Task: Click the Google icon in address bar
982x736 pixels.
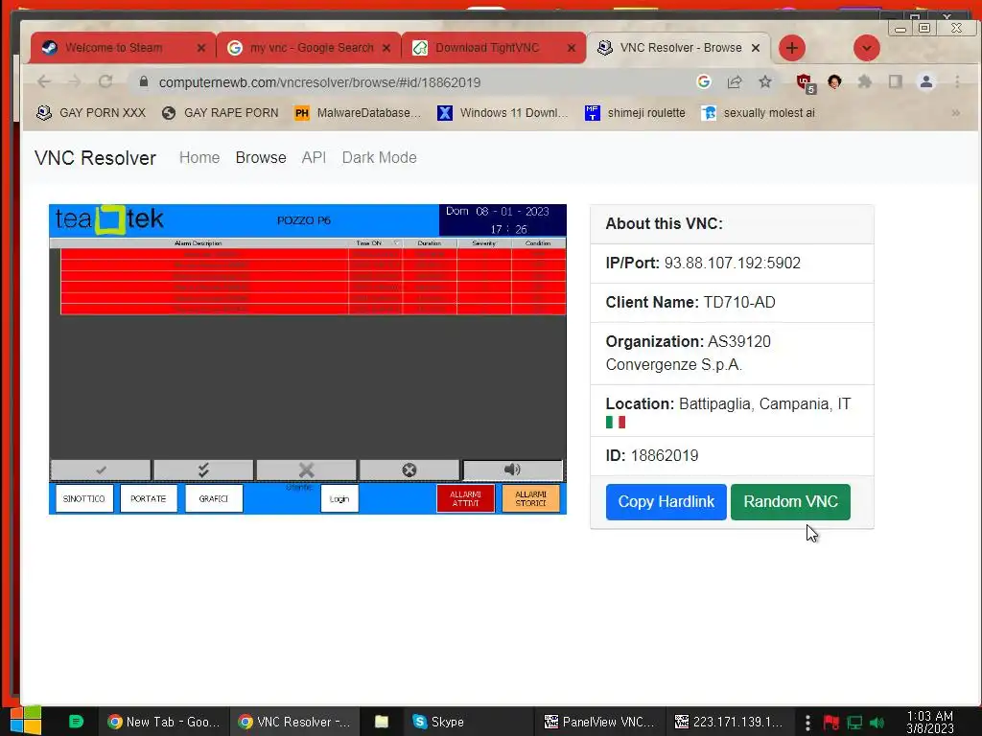Action: (704, 81)
